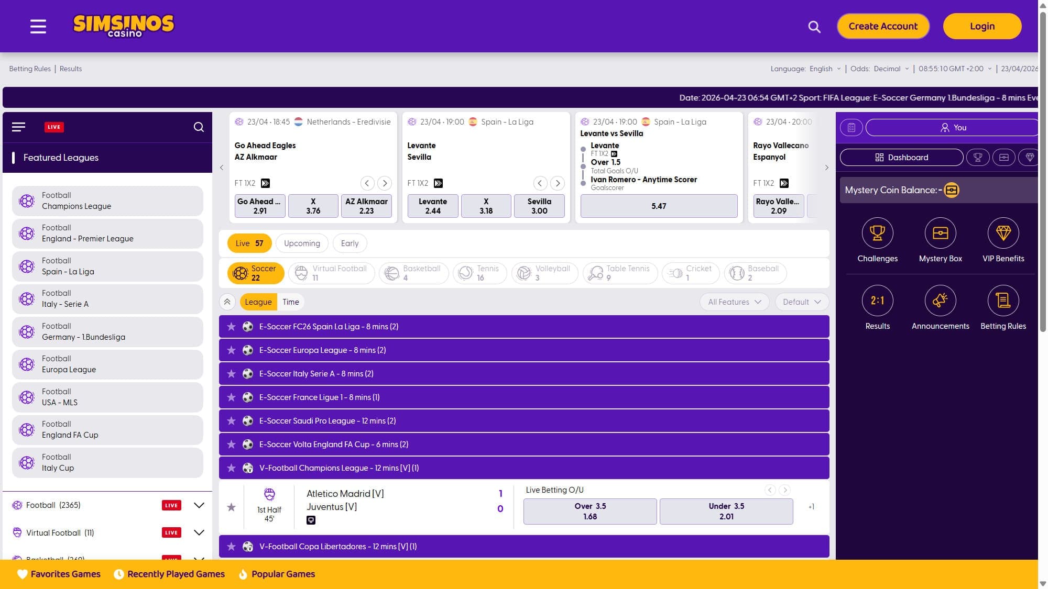The width and height of the screenshot is (1048, 589).
Task: Open the Results scoreboard icon
Action: coord(877,301)
